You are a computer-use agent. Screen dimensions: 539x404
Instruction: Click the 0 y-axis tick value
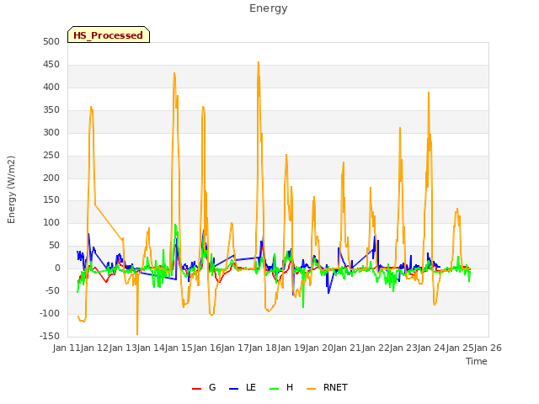coord(57,268)
